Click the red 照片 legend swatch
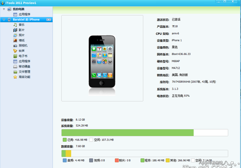The height and width of the screenshot is (168, 241). (x=117, y=160)
